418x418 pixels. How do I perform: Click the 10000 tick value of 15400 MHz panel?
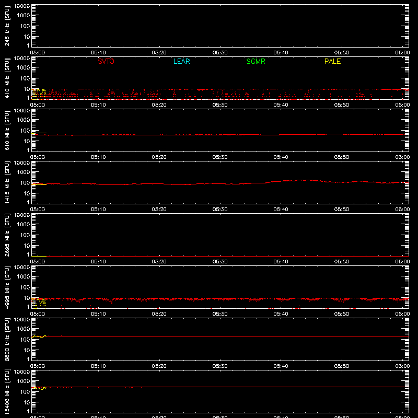[22, 371]
